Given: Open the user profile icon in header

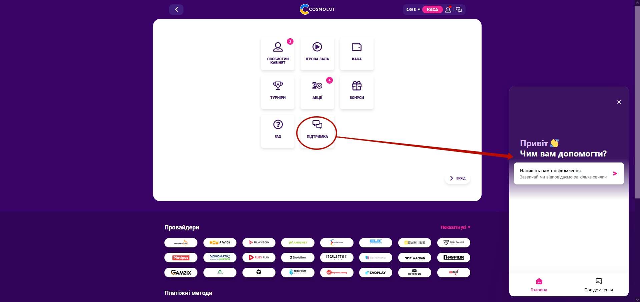Looking at the screenshot, I should [448, 10].
